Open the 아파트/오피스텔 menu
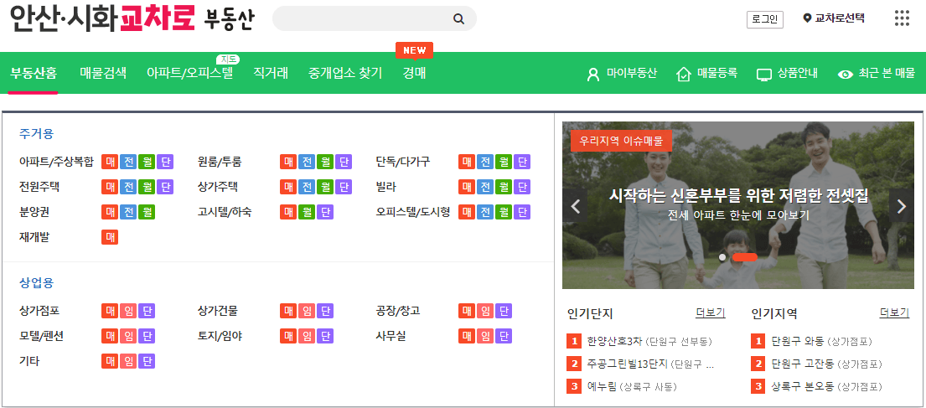 (189, 73)
